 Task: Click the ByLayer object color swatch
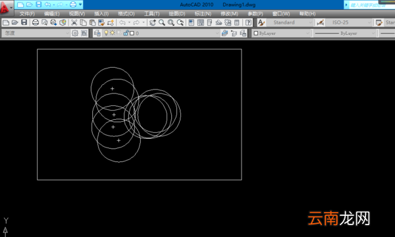(255, 33)
